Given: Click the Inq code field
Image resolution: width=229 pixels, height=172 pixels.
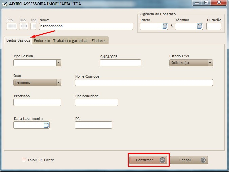Looking at the screenshot, I should [x=33, y=26].
